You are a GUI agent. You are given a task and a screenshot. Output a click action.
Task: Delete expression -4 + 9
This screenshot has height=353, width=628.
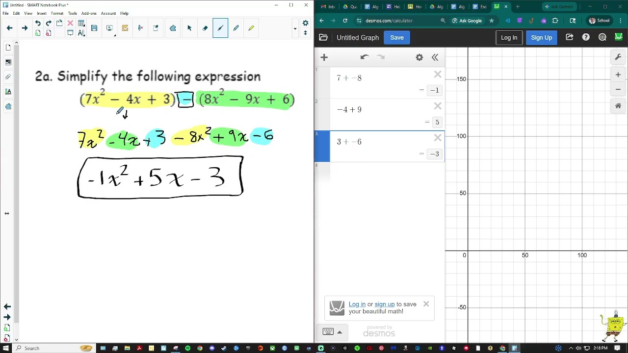coord(438,106)
